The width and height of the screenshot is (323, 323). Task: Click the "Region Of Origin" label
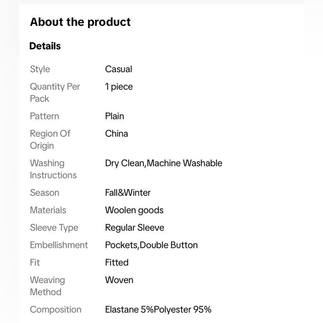click(x=50, y=140)
